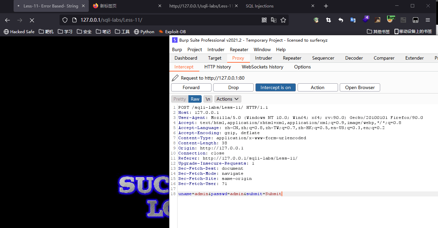Bookmark this page with the star icon

[283, 20]
